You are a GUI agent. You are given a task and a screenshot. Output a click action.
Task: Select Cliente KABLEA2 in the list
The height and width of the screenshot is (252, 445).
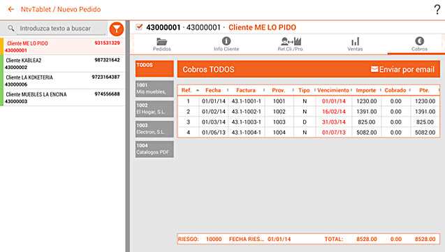[x=62, y=64]
